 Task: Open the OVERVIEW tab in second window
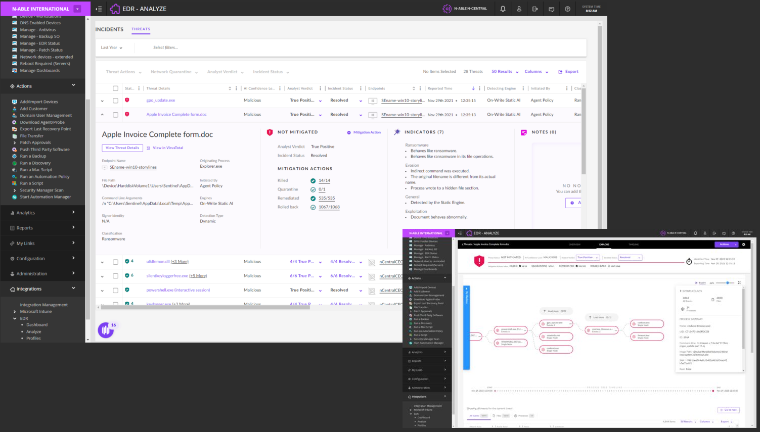tap(574, 245)
